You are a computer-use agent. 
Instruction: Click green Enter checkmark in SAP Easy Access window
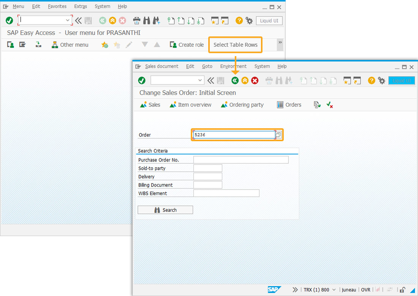pos(9,21)
